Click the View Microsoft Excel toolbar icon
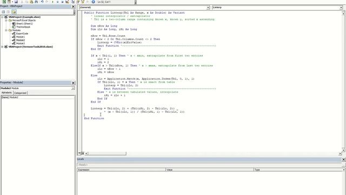This screenshot has height=195, width=346. [x=4, y=2]
